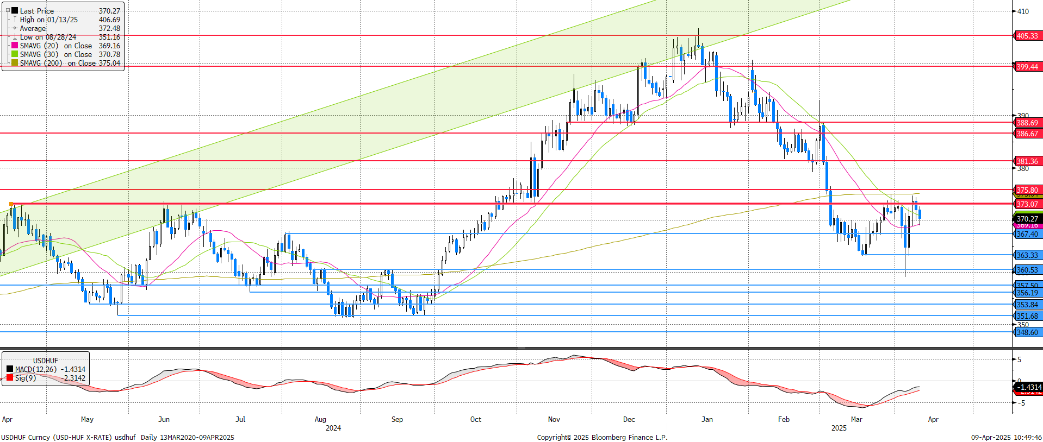Image resolution: width=1043 pixels, height=442 pixels.
Task: Click the black 370.27 last price tag
Action: coord(1027,219)
